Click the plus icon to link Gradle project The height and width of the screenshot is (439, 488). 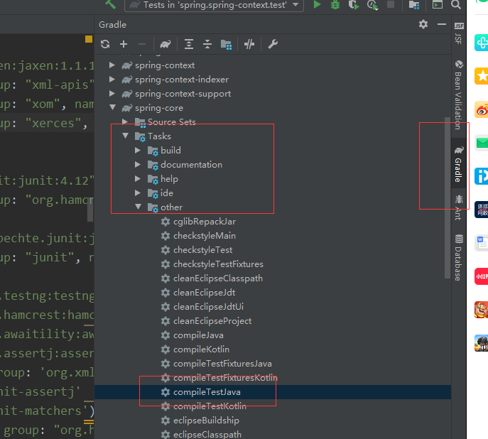click(124, 44)
